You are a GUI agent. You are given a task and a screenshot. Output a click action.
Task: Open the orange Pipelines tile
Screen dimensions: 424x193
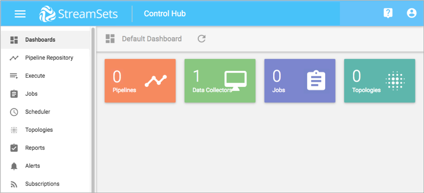(140, 81)
